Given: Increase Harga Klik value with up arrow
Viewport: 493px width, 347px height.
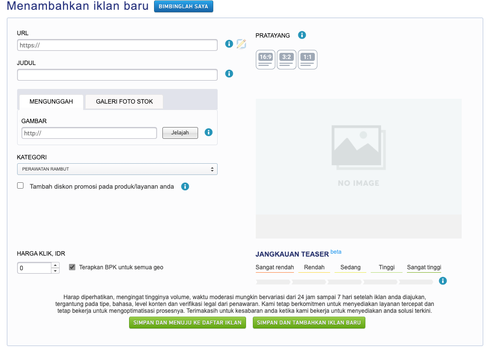Looking at the screenshot, I should tap(55, 265).
